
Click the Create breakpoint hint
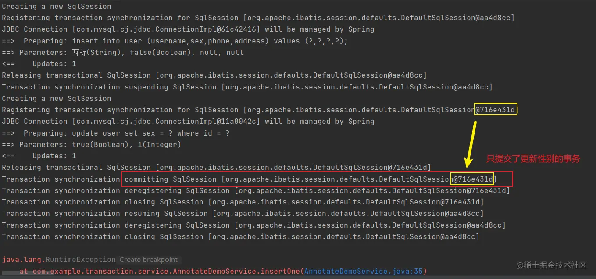point(149,260)
